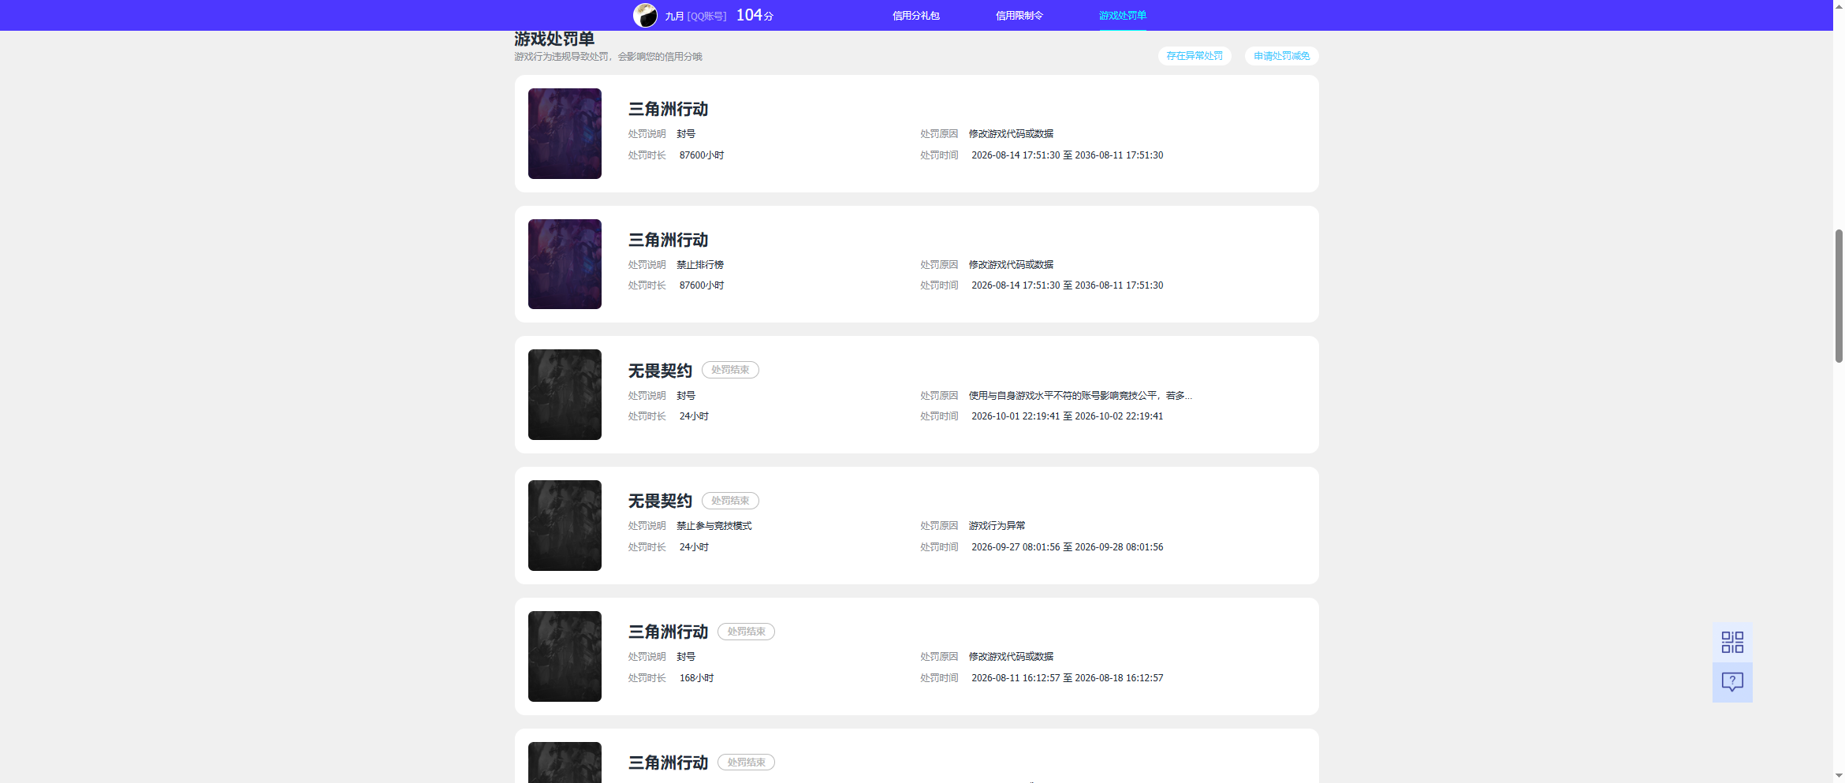Screen dimensions: 1845x783
Task: Click the truncated reason 使用与自身游戏水平不符的账号…
Action: 1080,396
